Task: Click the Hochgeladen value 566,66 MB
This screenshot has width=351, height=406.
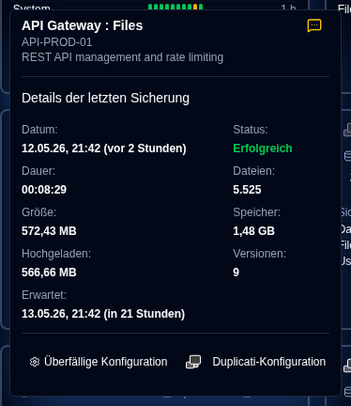Action: (x=49, y=273)
